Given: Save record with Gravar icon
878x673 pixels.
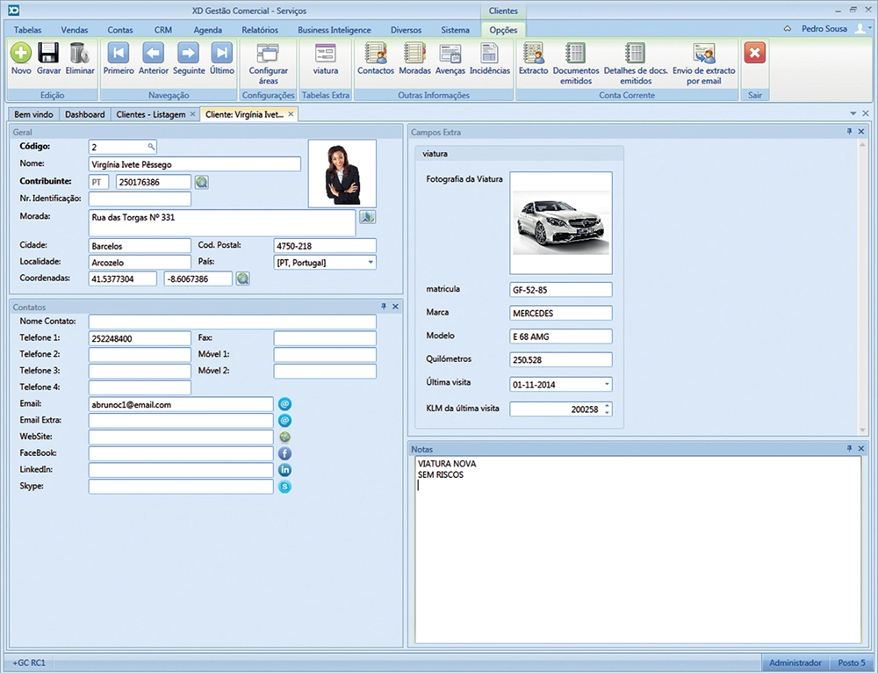Looking at the screenshot, I should [48, 54].
